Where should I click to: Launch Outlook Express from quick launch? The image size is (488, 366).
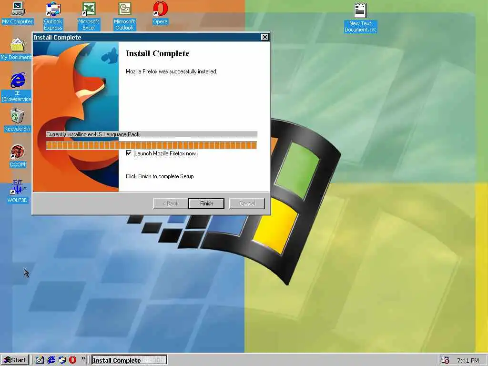click(62, 360)
